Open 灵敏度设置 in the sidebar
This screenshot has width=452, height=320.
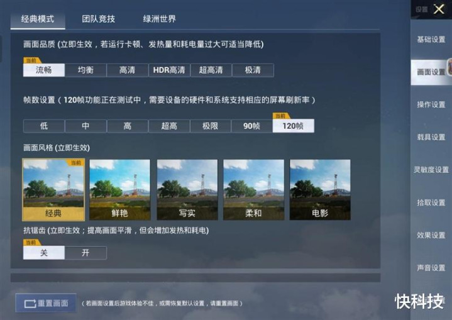click(431, 170)
